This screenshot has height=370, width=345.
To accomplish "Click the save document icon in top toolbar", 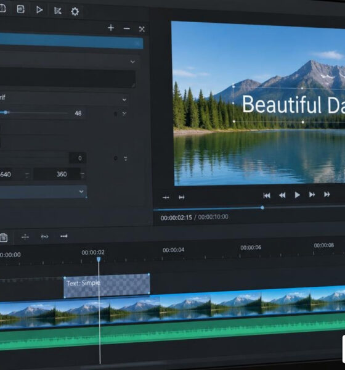I will (20, 9).
